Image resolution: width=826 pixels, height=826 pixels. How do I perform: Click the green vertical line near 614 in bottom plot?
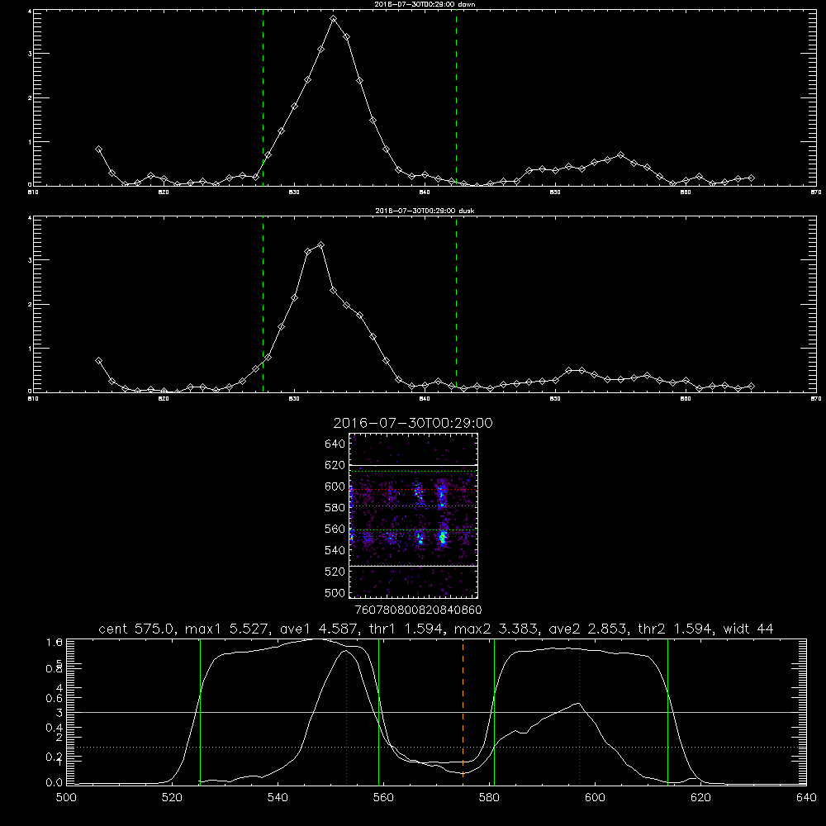click(667, 712)
